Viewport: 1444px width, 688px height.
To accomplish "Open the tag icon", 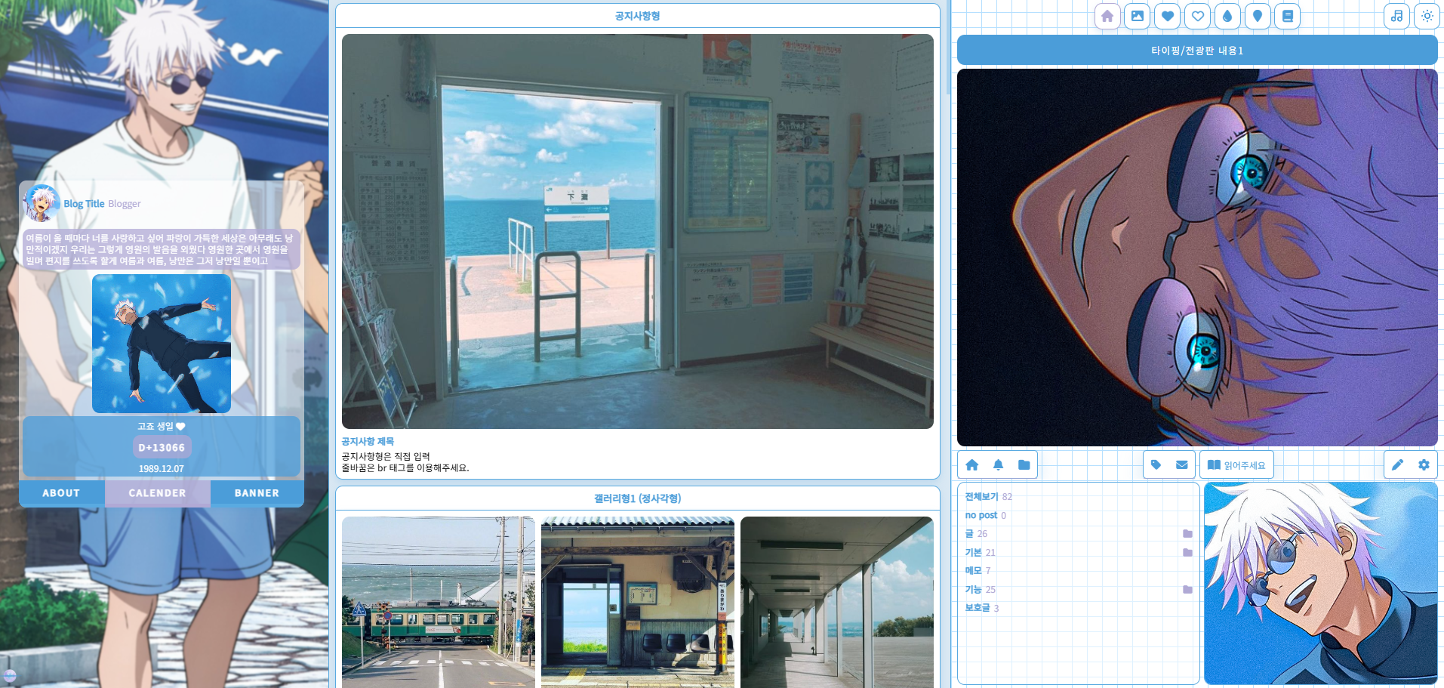I will point(1156,465).
